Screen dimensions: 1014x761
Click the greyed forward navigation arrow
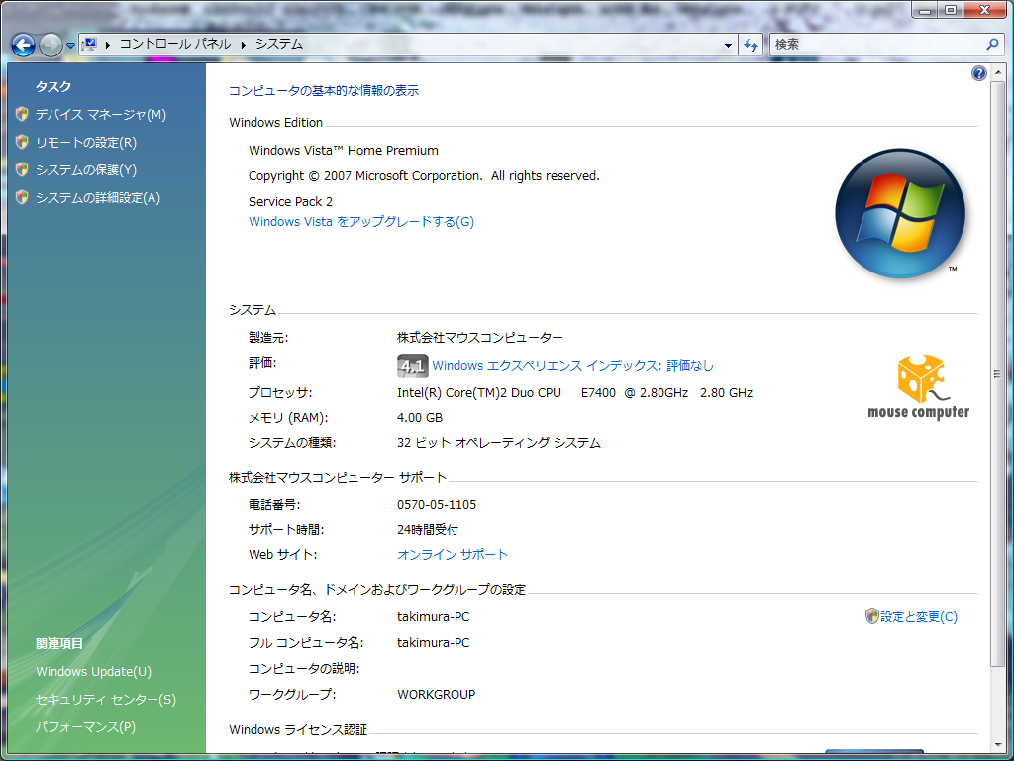click(x=51, y=45)
